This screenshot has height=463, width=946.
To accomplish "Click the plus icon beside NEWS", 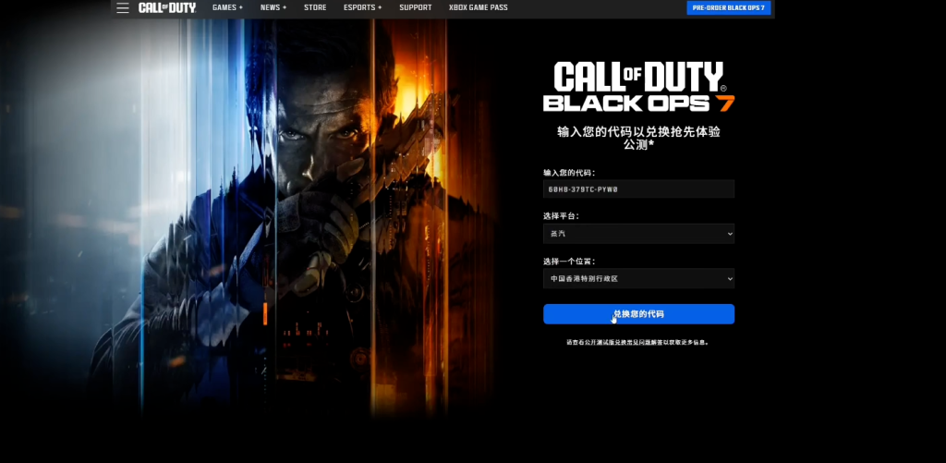I will (x=285, y=8).
